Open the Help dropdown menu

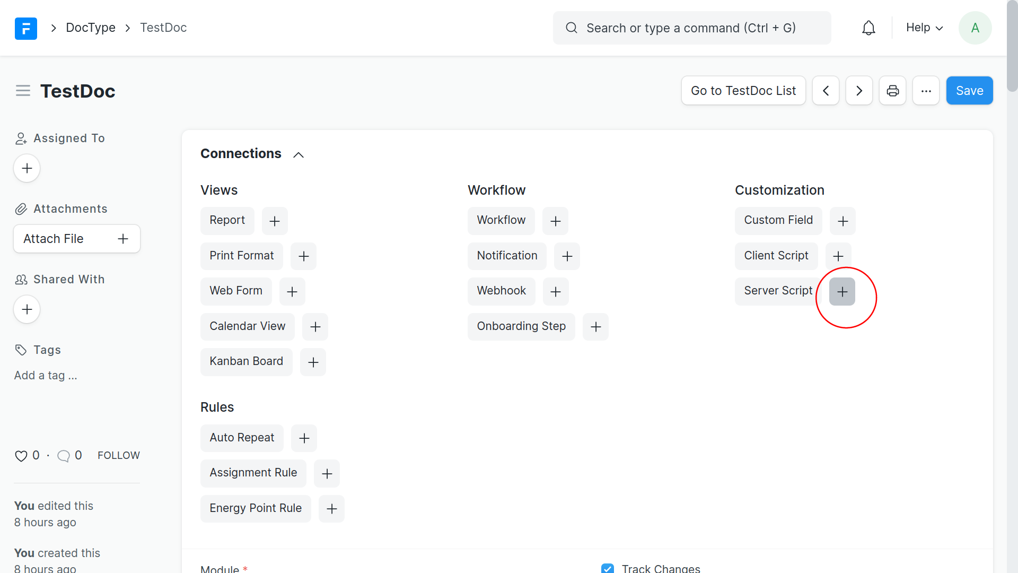coord(924,28)
